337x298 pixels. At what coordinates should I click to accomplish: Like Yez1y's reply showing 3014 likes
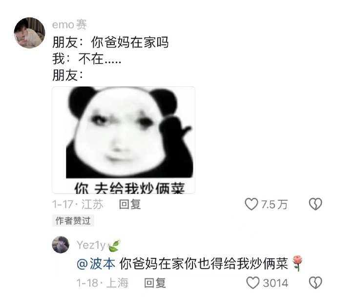tap(253, 282)
